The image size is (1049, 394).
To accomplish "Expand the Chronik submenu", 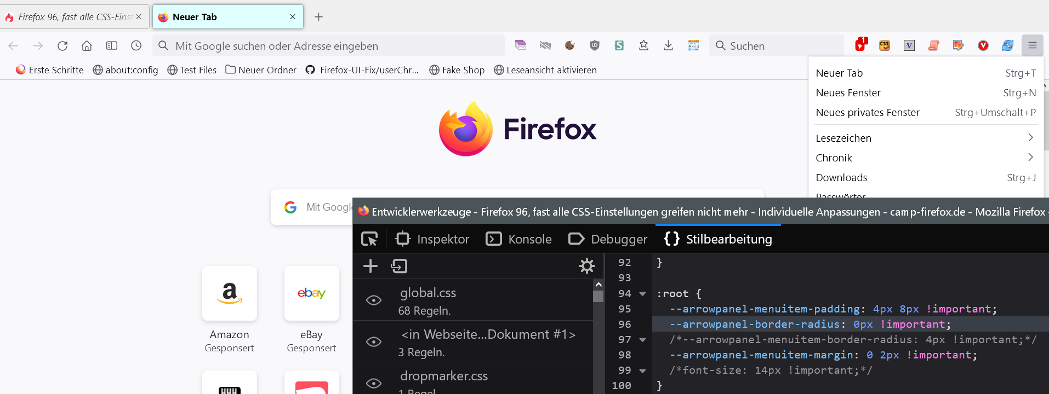I will tap(926, 158).
